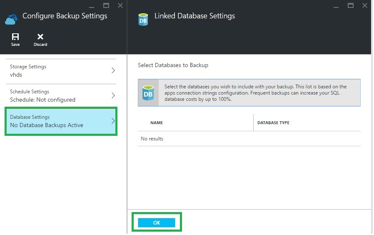
Task: Close the Configure Backup Settings blade
Action: tap(120, 5)
